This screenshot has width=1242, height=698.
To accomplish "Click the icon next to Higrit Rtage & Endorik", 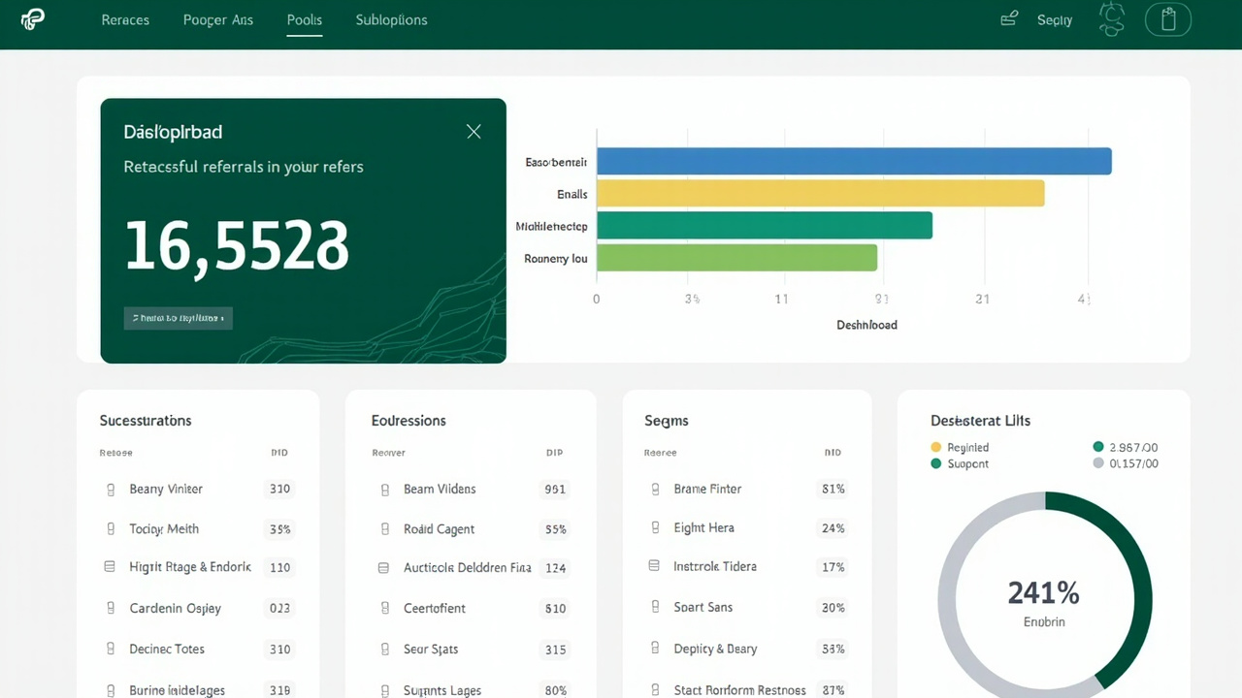I will click(x=109, y=566).
